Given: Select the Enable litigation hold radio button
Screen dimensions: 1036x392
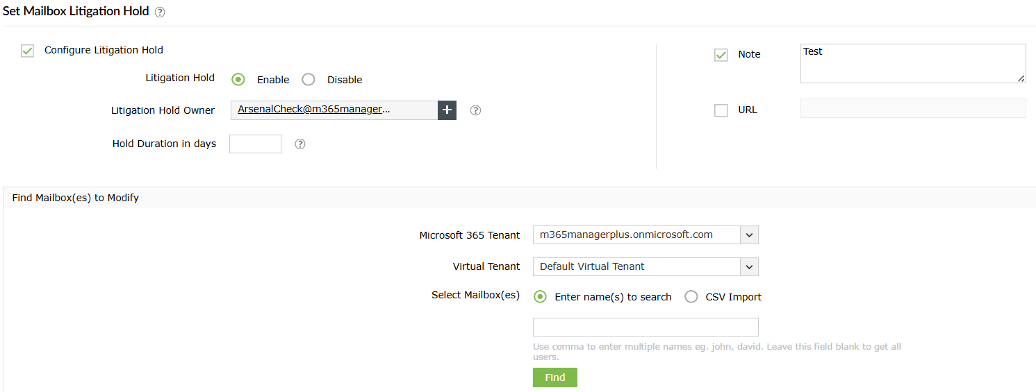Looking at the screenshot, I should pyautogui.click(x=238, y=80).
